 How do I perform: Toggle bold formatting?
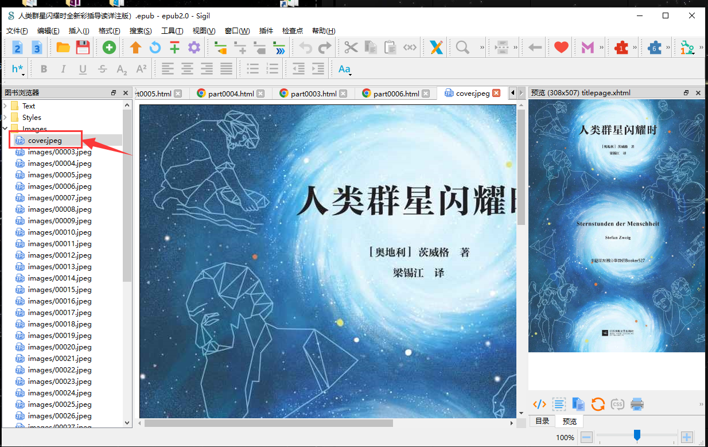44,69
